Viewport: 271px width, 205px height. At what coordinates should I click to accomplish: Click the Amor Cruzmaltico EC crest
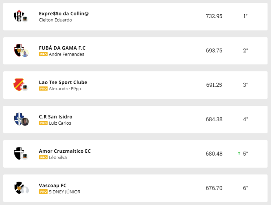(x=19, y=153)
